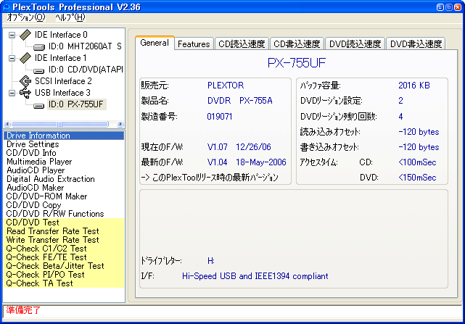465x324 pixels.
Task: Click the device tree scroll right arrow
Action: click(x=120, y=124)
